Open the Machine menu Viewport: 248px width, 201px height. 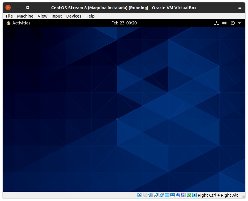[x=25, y=16]
